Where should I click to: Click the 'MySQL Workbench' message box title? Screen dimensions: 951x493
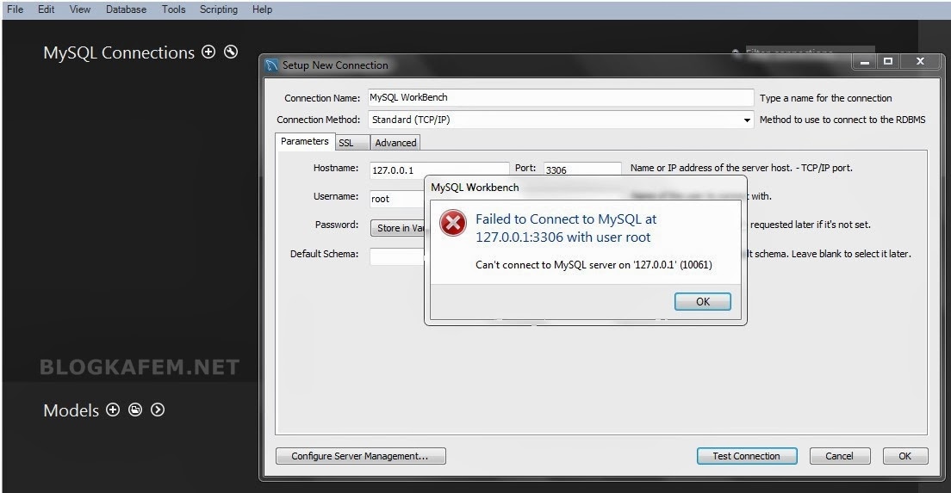[x=475, y=188]
